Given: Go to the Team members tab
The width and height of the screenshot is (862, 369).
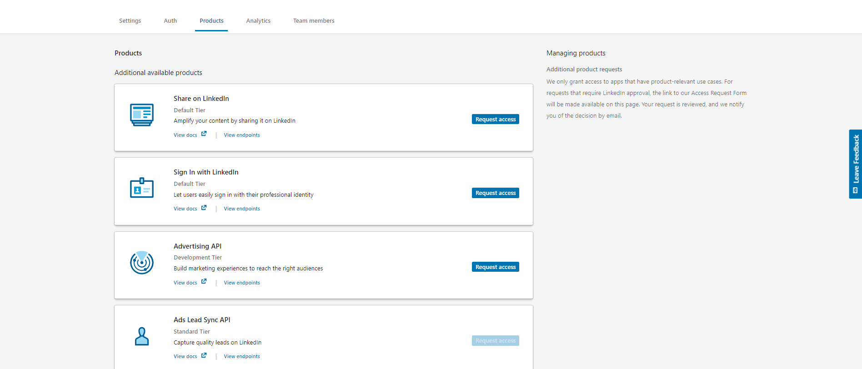Looking at the screenshot, I should tap(314, 21).
